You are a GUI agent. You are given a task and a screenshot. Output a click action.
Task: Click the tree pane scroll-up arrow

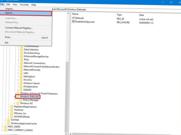(68, 13)
